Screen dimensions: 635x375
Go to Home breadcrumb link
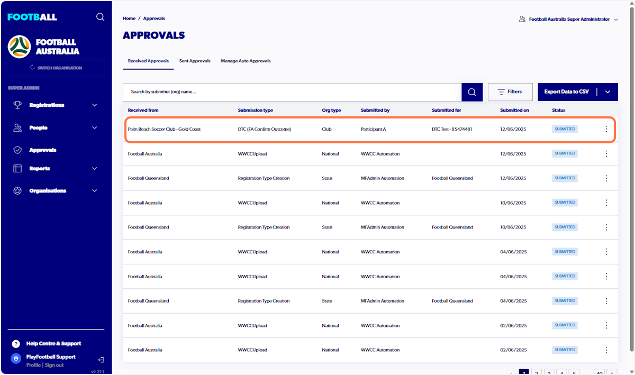click(x=129, y=19)
